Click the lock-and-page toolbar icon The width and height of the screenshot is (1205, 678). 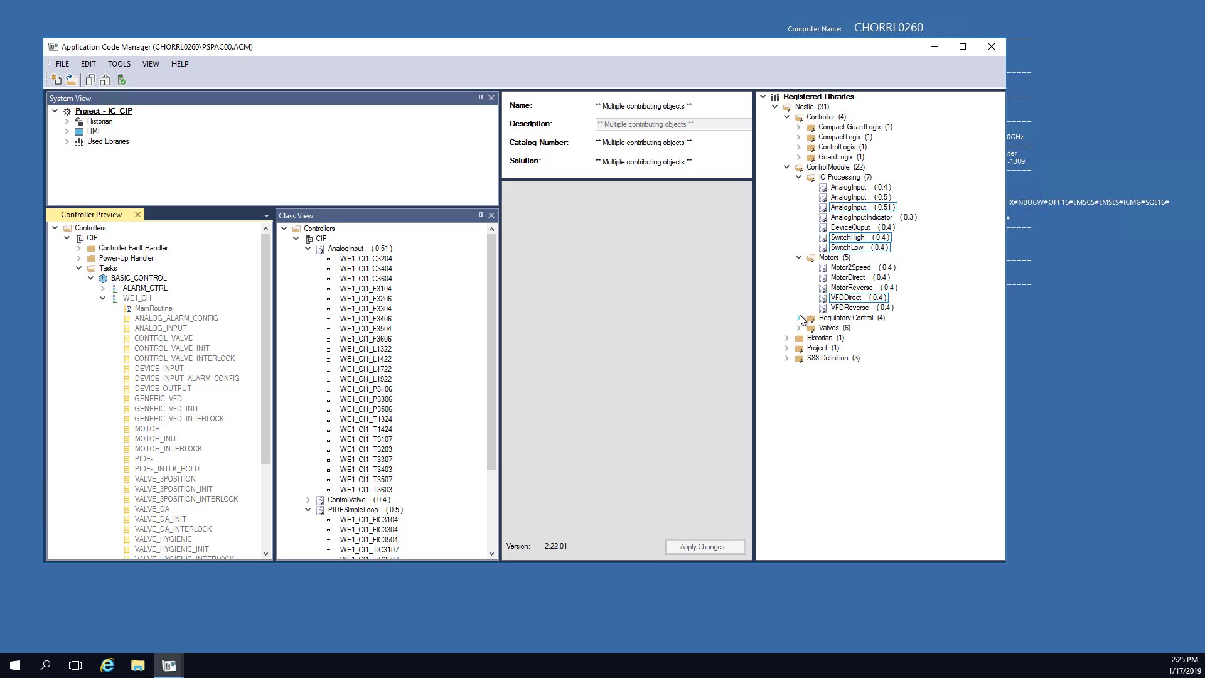point(105,80)
